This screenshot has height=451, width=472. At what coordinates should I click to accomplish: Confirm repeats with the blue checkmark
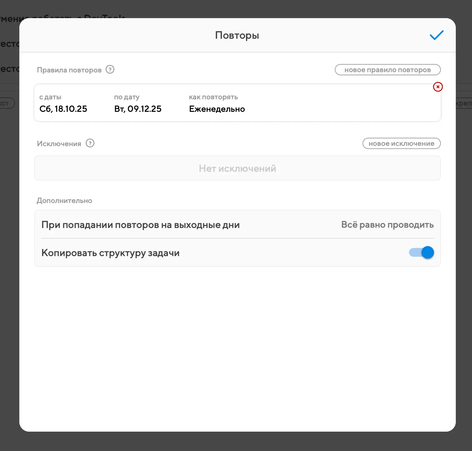(436, 35)
